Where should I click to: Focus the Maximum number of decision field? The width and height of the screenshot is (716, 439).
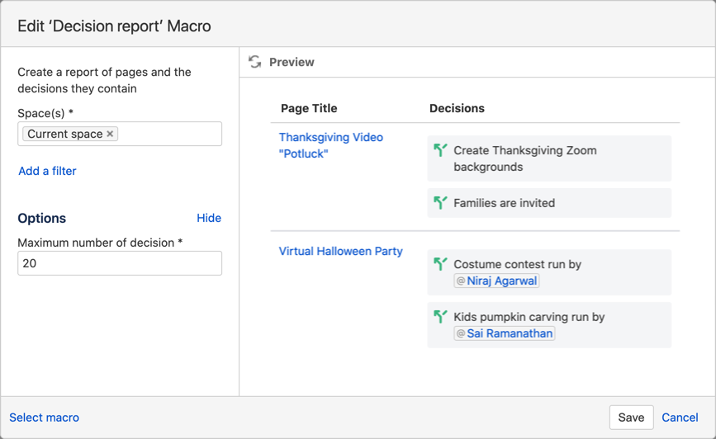click(120, 263)
